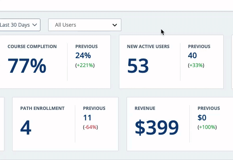Open the New Active Users card
Image resolution: width=233 pixels, height=160 pixels.
click(171, 62)
